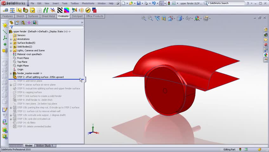Expand the Surface Bodies(5) folder
The width and height of the screenshot is (269, 152).
(x=11, y=43)
